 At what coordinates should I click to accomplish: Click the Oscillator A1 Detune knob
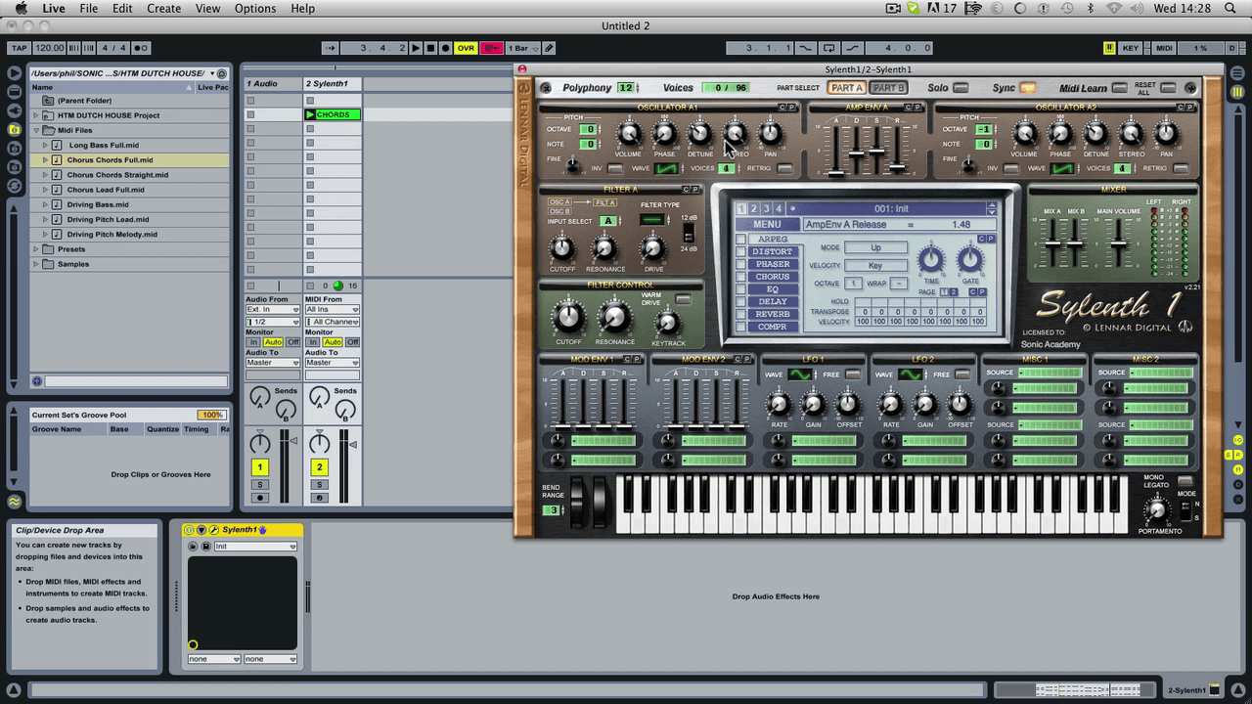(699, 134)
